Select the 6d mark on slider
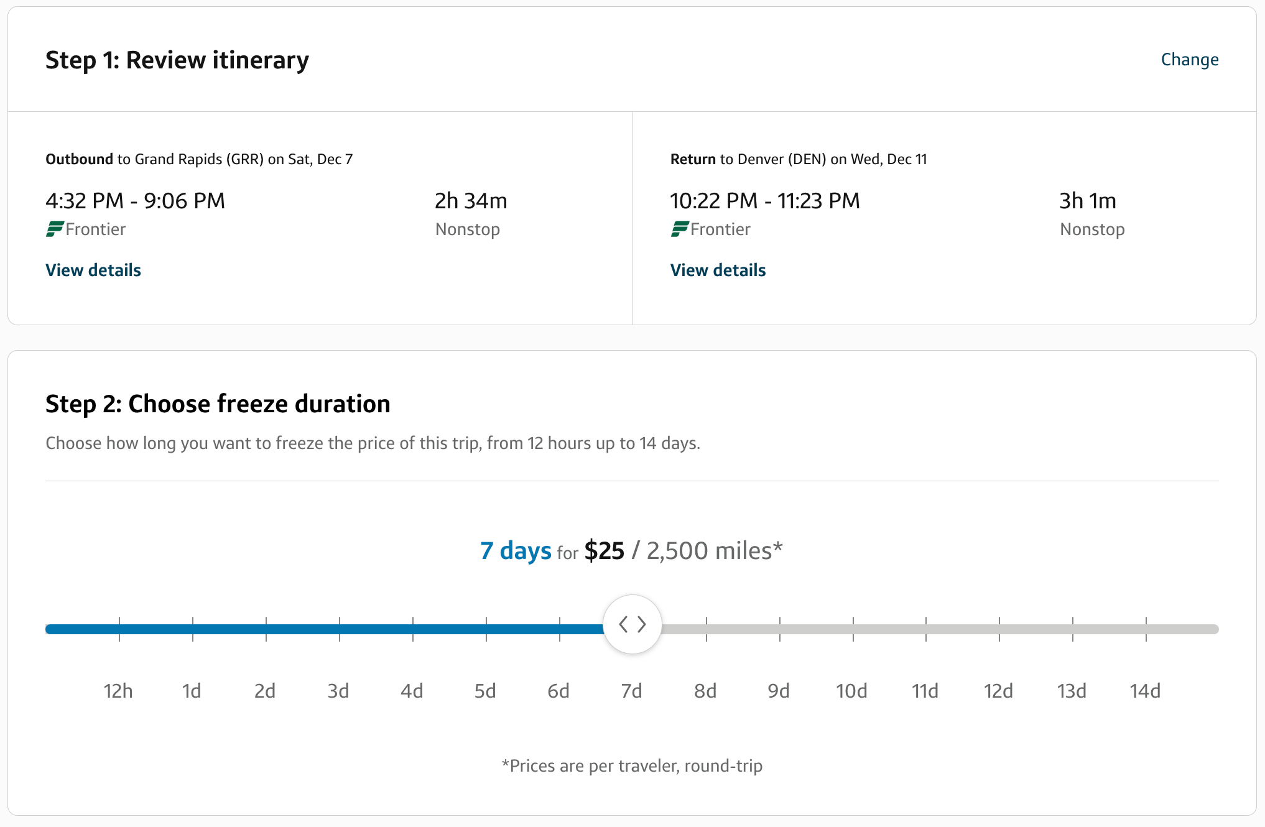1265x827 pixels. click(560, 629)
